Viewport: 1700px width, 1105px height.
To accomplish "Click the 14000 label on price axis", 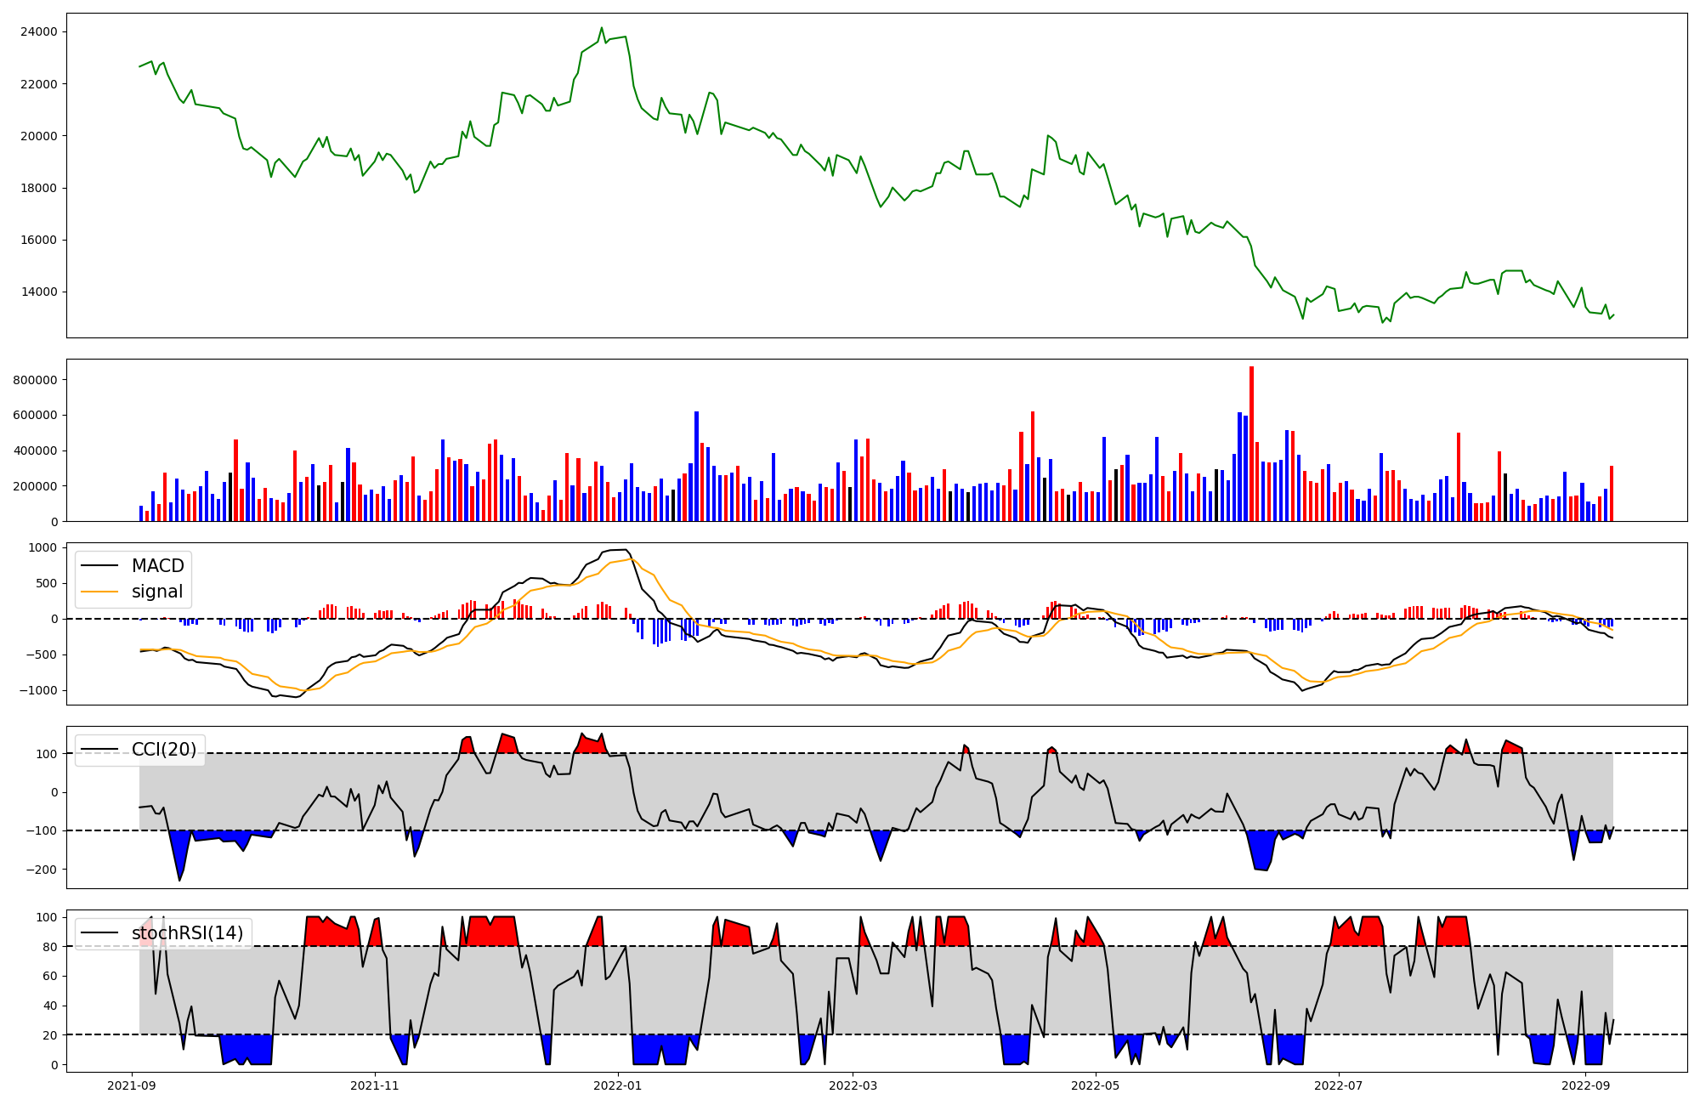I will 40,292.
